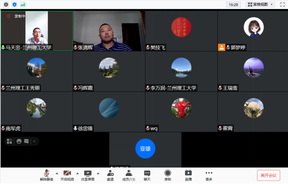Click 郭梦婷 name label
Screen dimensions: 288x184
238,48
